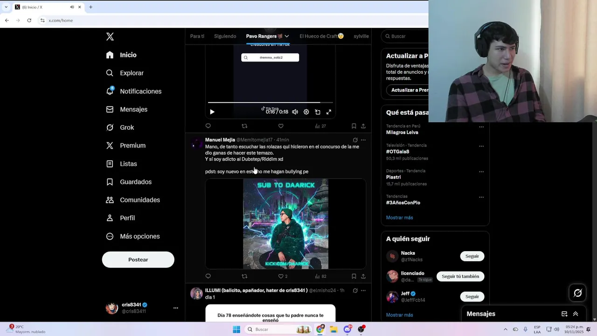View stats showing 27 views
The height and width of the screenshot is (336, 597).
320,126
